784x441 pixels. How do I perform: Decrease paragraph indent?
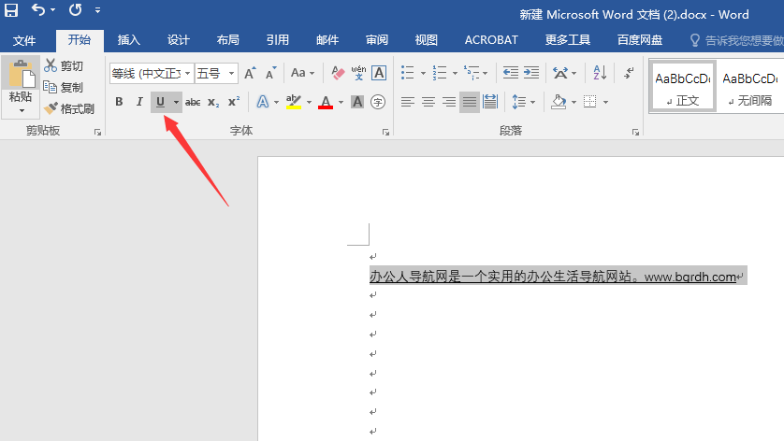click(510, 73)
